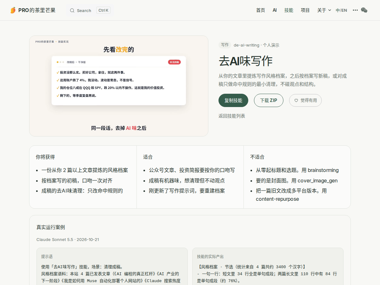Expand the 关于 dropdown menu
This screenshot has width=380, height=285.
(324, 10)
